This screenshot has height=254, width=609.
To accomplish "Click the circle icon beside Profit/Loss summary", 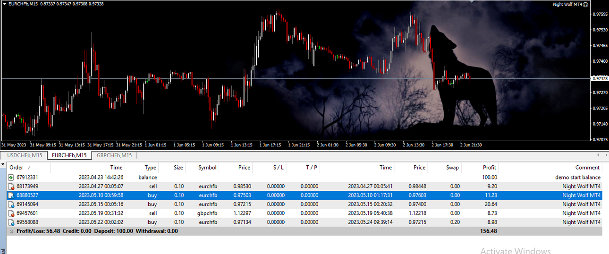I will pyautogui.click(x=12, y=231).
